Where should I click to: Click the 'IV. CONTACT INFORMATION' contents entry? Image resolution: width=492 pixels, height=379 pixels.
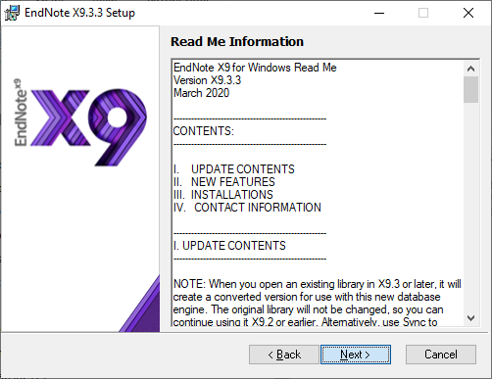(x=247, y=208)
